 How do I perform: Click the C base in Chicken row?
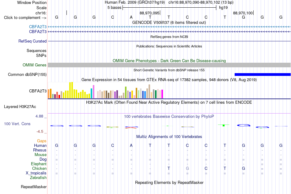click(x=206, y=168)
